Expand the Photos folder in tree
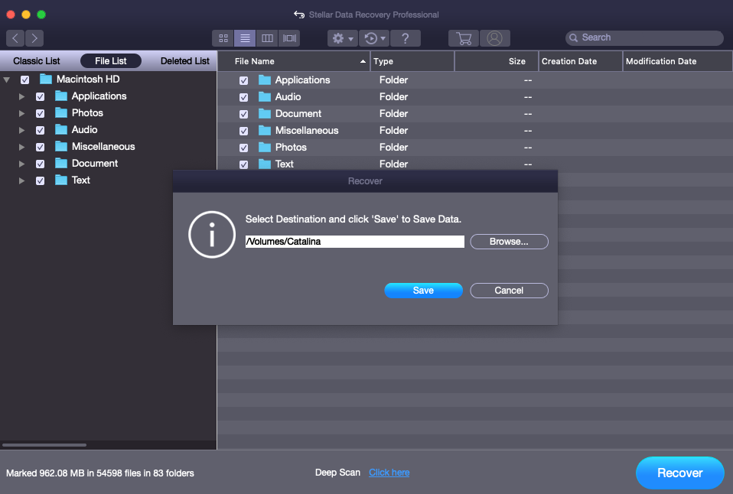Viewport: 733px width, 494px height. pyautogui.click(x=21, y=114)
